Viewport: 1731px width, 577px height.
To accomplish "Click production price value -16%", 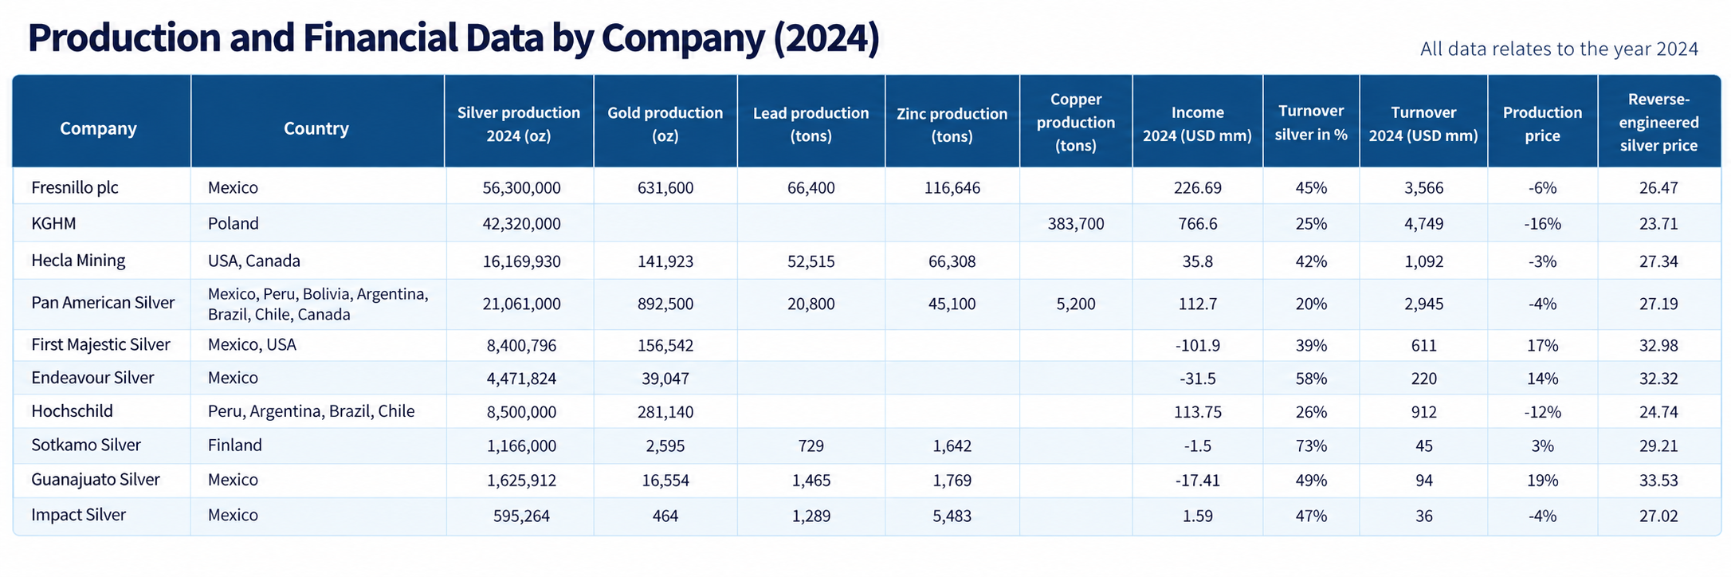I will click(x=1543, y=224).
